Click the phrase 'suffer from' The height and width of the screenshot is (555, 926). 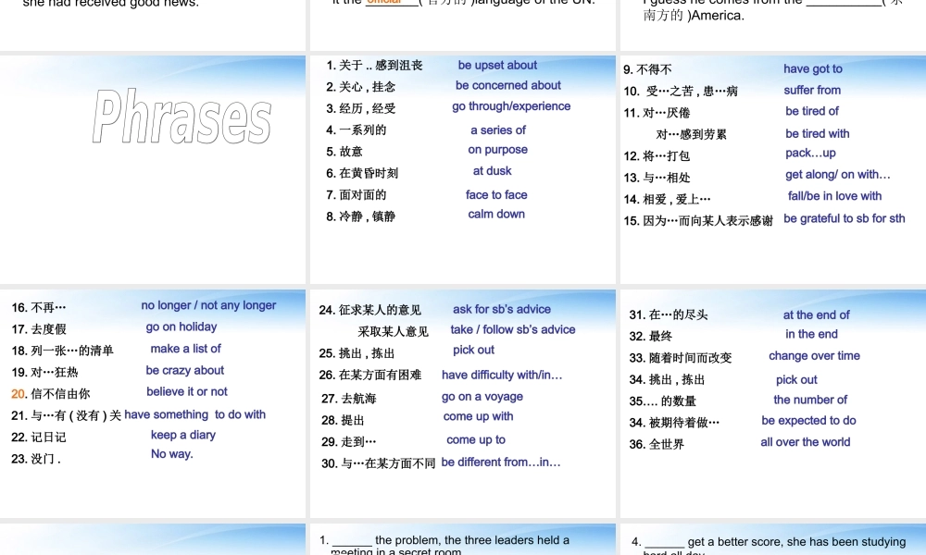tap(812, 90)
